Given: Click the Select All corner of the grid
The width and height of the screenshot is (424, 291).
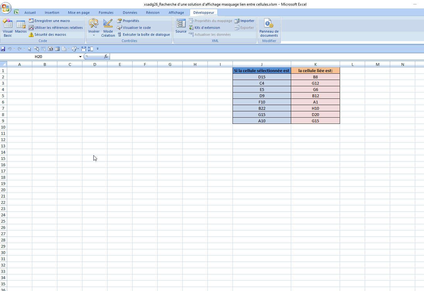Looking at the screenshot, I should [3, 64].
